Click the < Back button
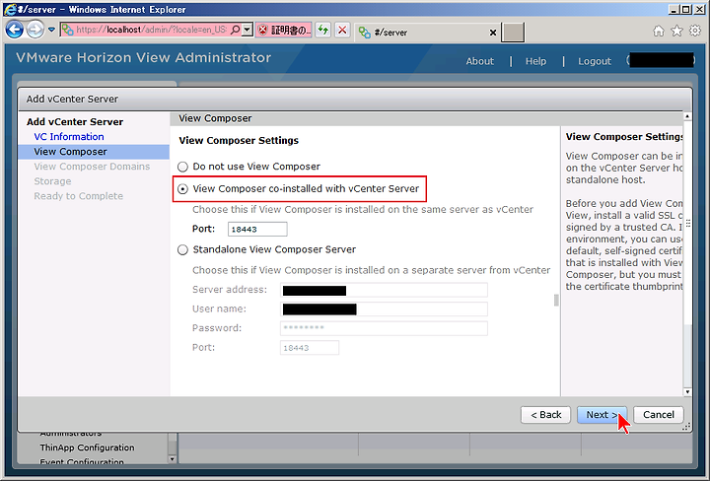Image resolution: width=710 pixels, height=481 pixels. click(546, 415)
